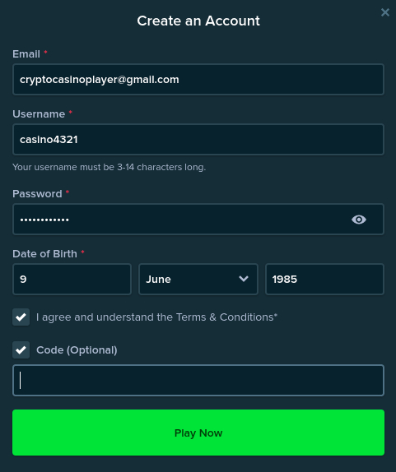The image size is (396, 472).
Task: Click the Password field label
Action: pyautogui.click(x=37, y=193)
